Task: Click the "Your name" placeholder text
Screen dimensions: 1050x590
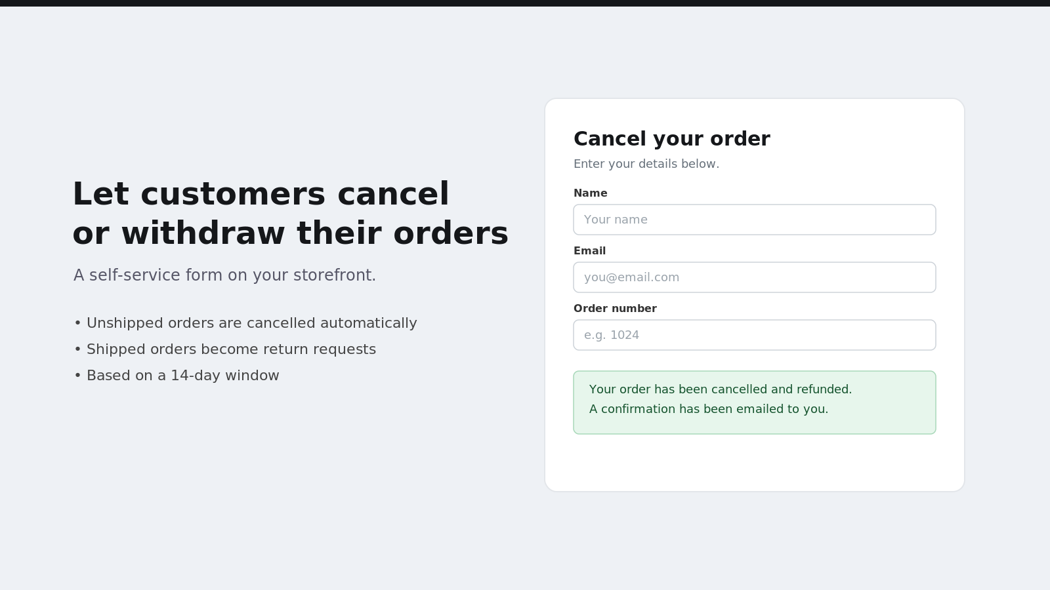Action: [616, 220]
